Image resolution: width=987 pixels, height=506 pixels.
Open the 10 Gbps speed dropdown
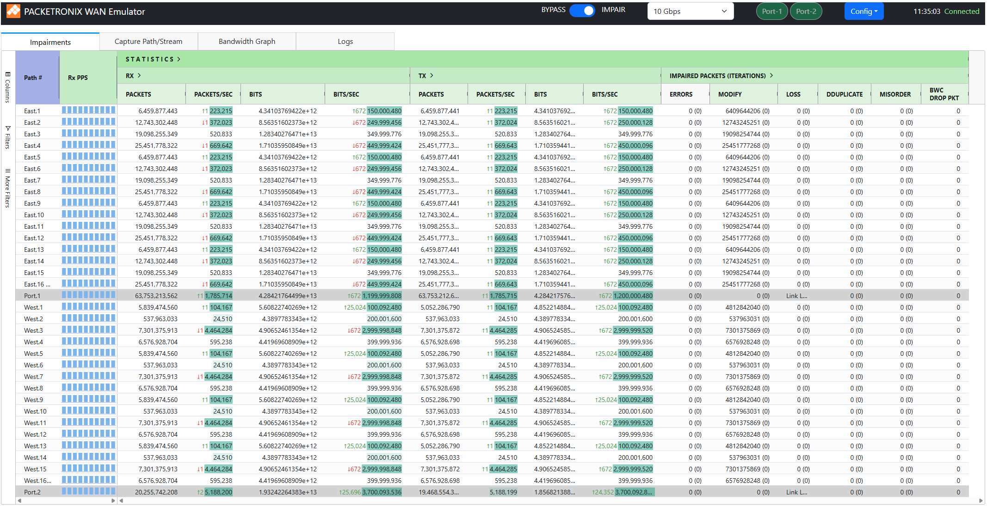pyautogui.click(x=691, y=12)
